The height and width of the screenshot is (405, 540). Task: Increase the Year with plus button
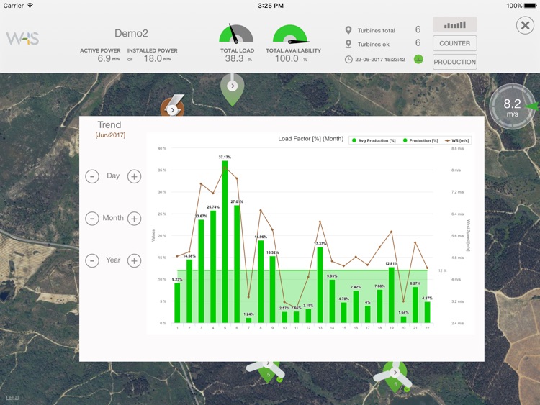pos(135,260)
